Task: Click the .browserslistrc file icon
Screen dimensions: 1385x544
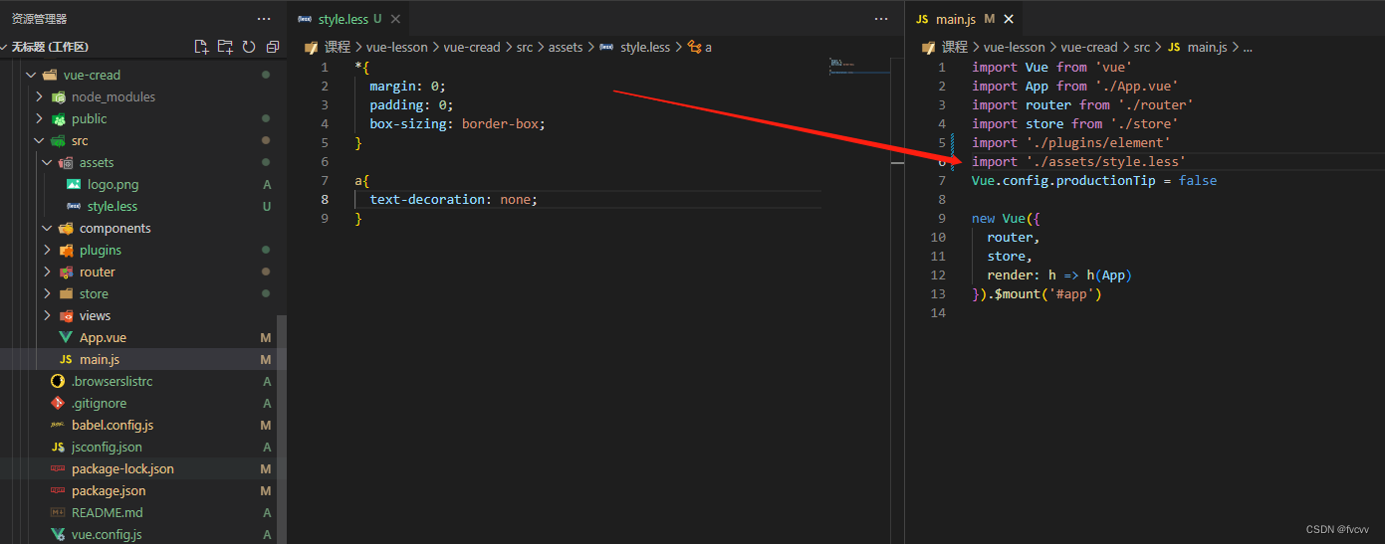Action: [x=58, y=381]
